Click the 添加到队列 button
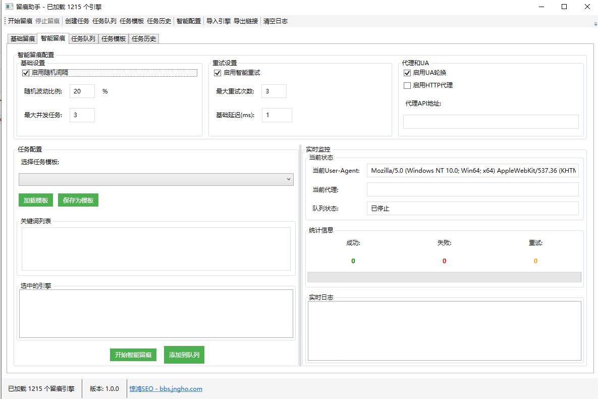The image size is (598, 399). click(184, 355)
